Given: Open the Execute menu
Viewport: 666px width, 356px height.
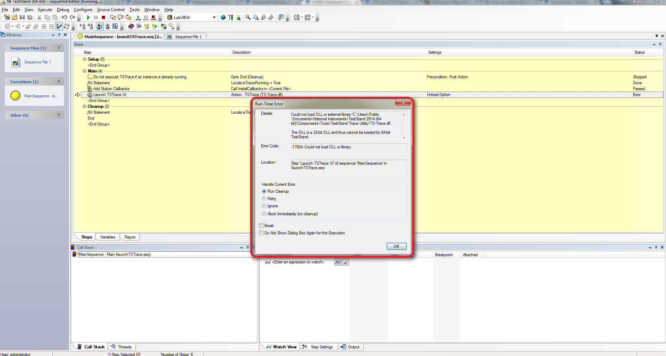Looking at the screenshot, I should point(45,10).
